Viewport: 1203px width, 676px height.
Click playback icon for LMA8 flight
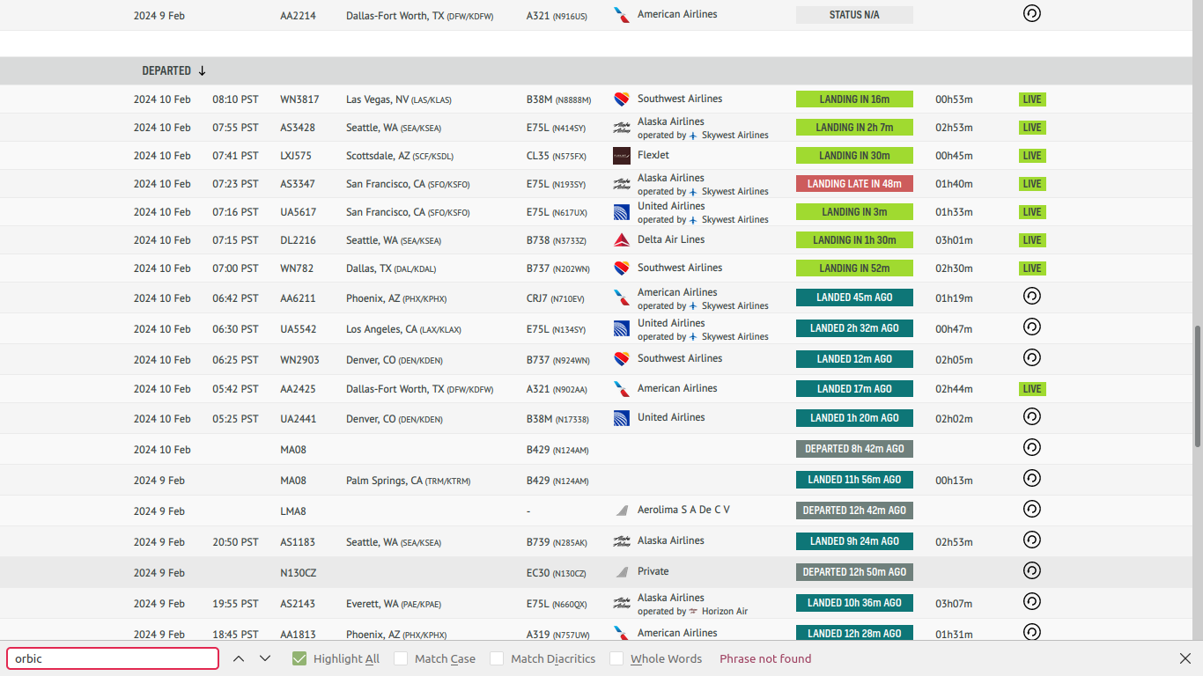[1032, 509]
